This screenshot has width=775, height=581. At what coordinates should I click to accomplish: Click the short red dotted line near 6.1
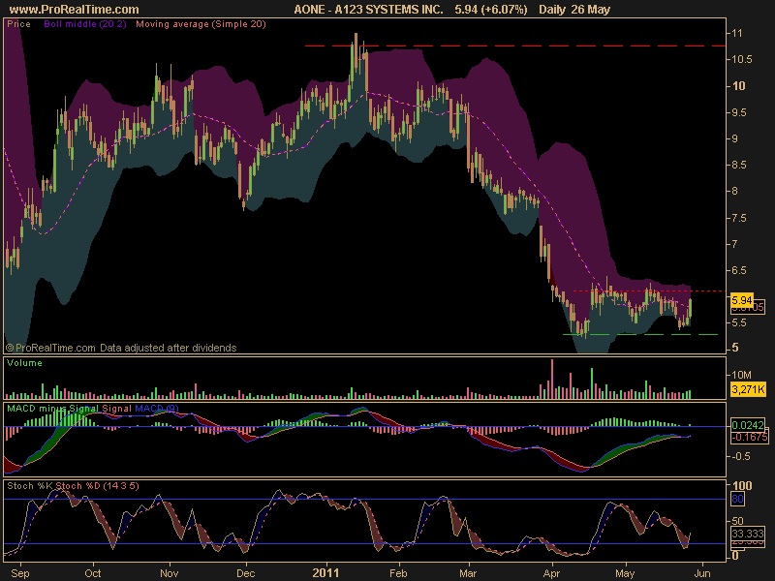pos(648,291)
